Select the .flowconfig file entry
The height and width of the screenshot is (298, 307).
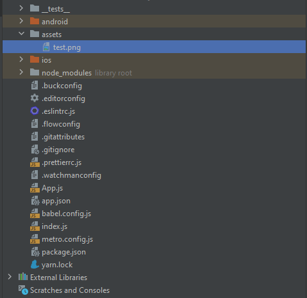(x=61, y=124)
